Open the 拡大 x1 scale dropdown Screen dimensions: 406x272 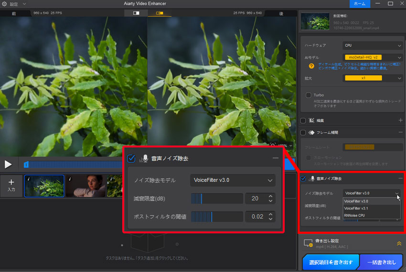pyautogui.click(x=373, y=78)
